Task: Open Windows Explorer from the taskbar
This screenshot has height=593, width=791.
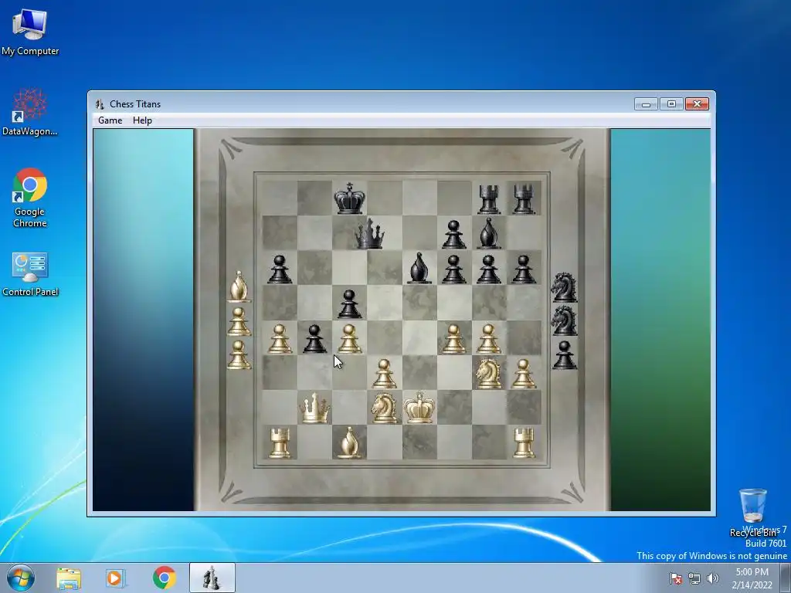Action: point(69,578)
